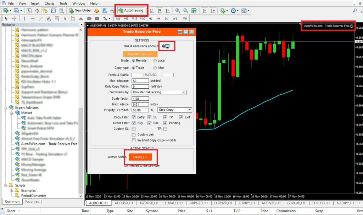363x215 pixels.
Task: Click the New Order button
Action: [x=80, y=10]
